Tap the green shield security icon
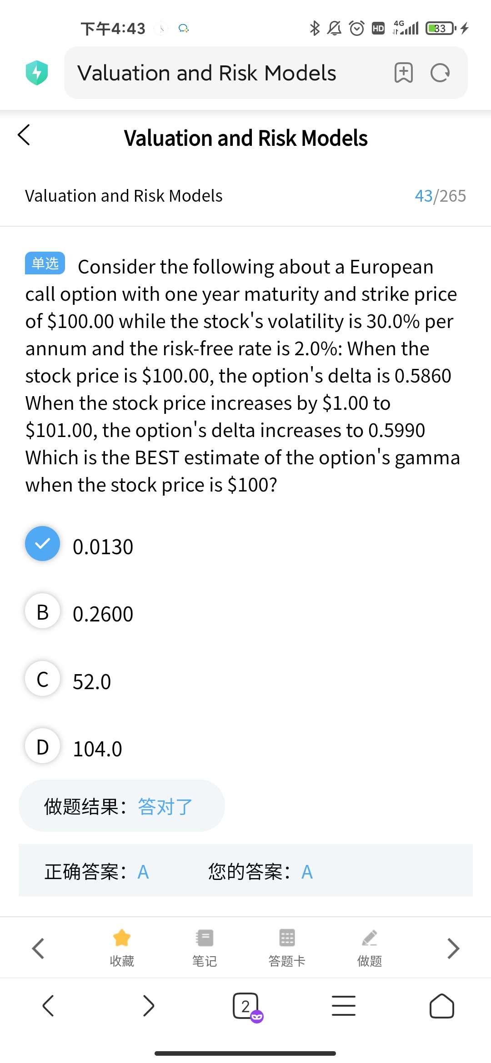The image size is (491, 1063). (37, 73)
